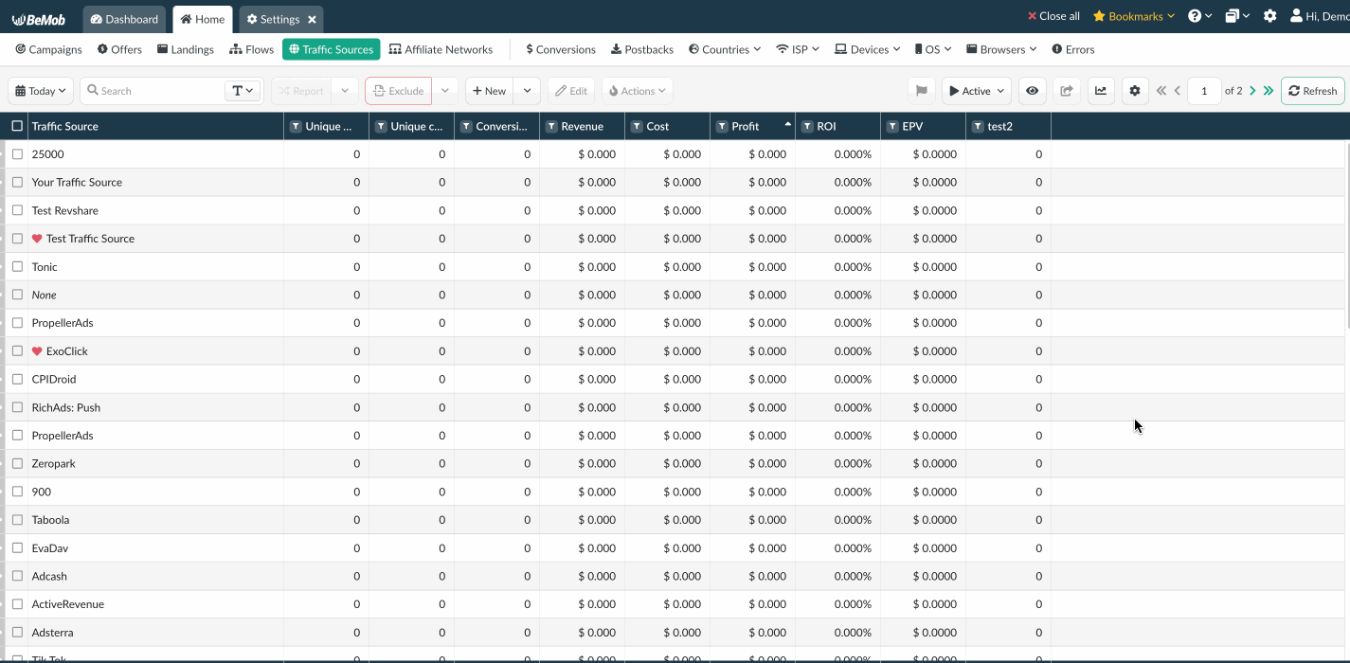
Task: Open the windows stack icon menu
Action: (1236, 16)
